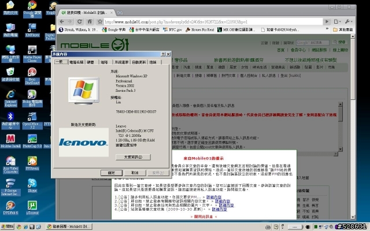Screen dimensions: 370x231
Task: Open the Network Places desktop icon
Action: point(10,54)
